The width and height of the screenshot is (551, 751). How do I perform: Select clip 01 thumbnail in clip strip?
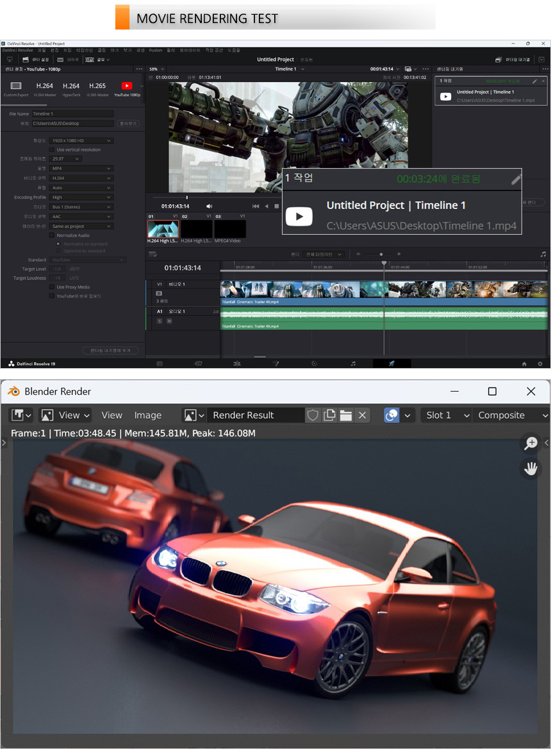[x=163, y=229]
